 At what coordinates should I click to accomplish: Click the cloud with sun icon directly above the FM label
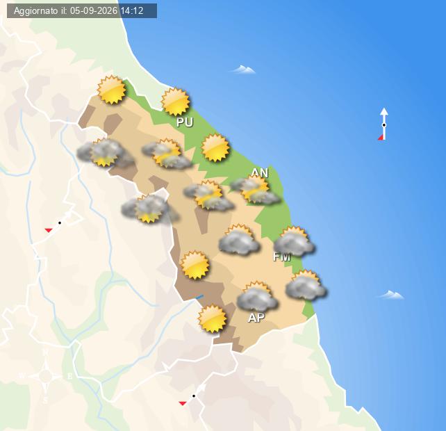tap(294, 241)
